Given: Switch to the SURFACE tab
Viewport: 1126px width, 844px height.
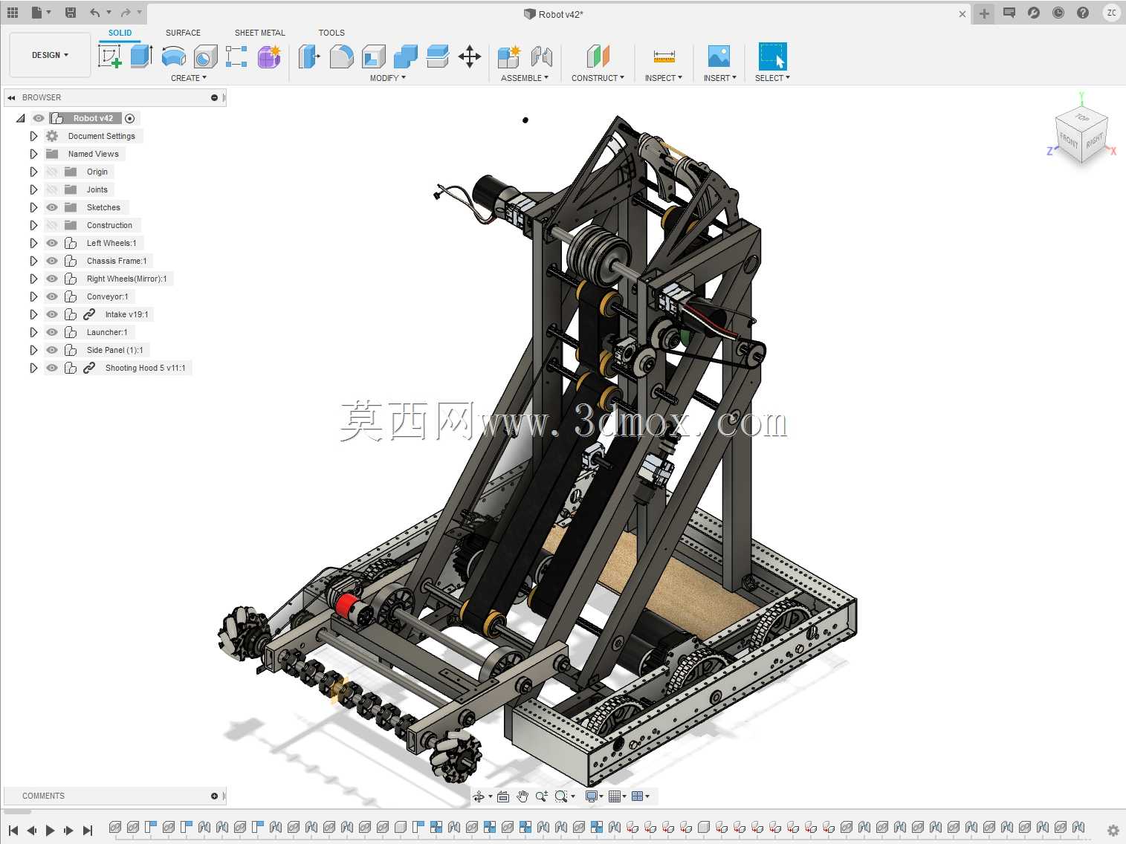Looking at the screenshot, I should pos(183,33).
